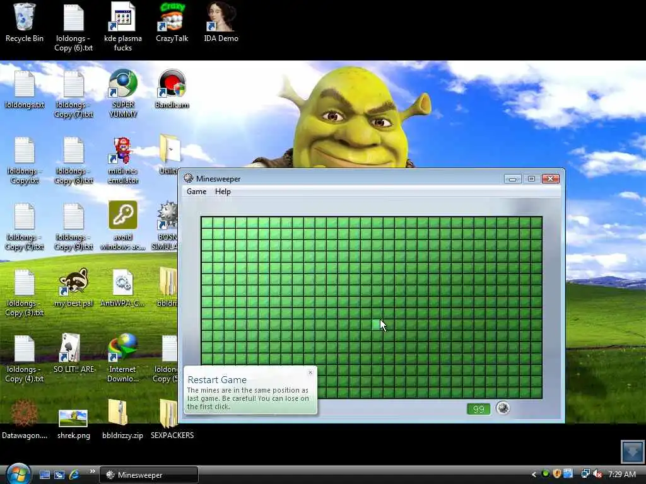
Task: Click the 99 mine counter display
Action: [x=478, y=408]
